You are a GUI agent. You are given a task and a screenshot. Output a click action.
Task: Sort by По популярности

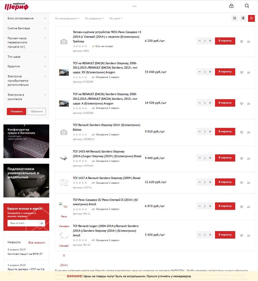point(67,18)
